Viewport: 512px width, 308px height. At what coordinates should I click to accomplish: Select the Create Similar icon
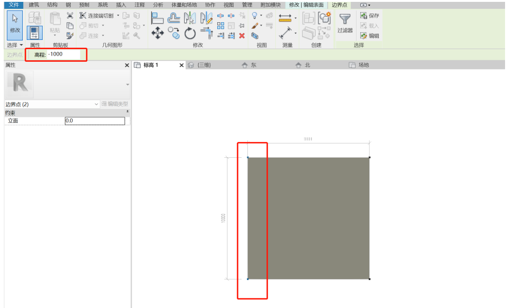(x=324, y=18)
